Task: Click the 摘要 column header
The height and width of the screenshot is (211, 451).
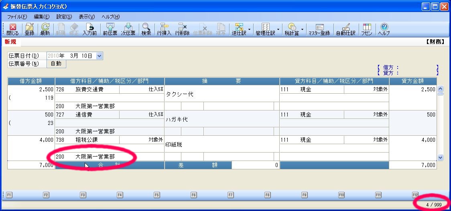Action: tap(222, 81)
